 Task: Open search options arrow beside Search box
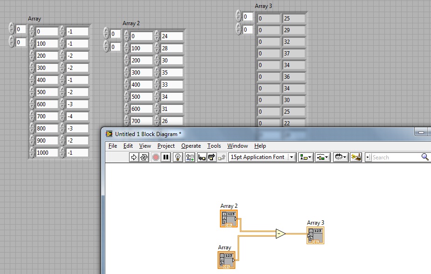tap(368, 157)
